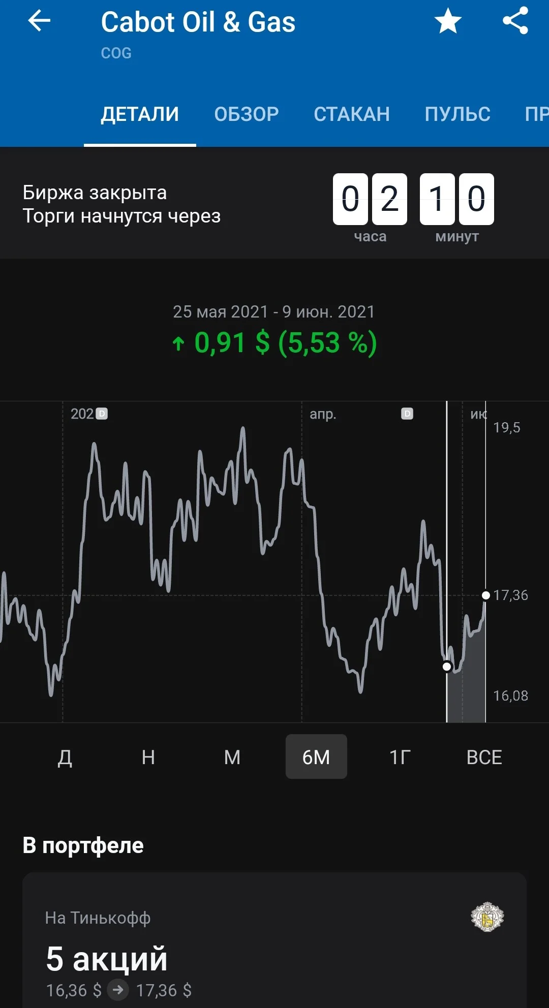Select the Н chart period
The image size is (549, 1008).
[x=148, y=757]
